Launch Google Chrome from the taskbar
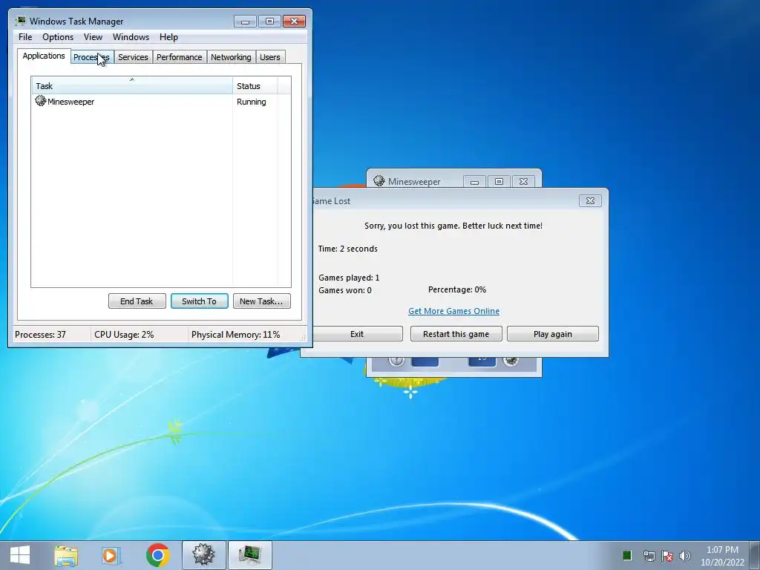The height and width of the screenshot is (570, 760). pyautogui.click(x=157, y=555)
